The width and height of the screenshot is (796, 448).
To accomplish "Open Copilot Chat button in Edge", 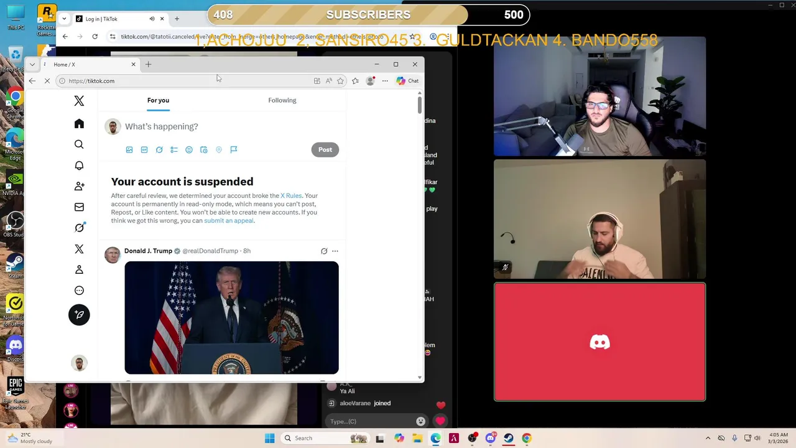I will [x=408, y=81].
